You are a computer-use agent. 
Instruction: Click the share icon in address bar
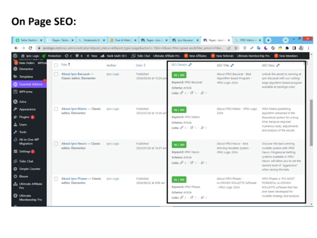click(229, 48)
